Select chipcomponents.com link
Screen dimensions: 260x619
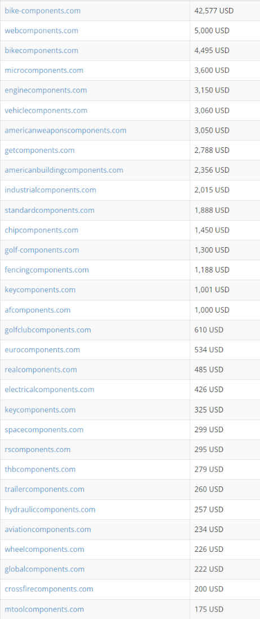click(42, 230)
